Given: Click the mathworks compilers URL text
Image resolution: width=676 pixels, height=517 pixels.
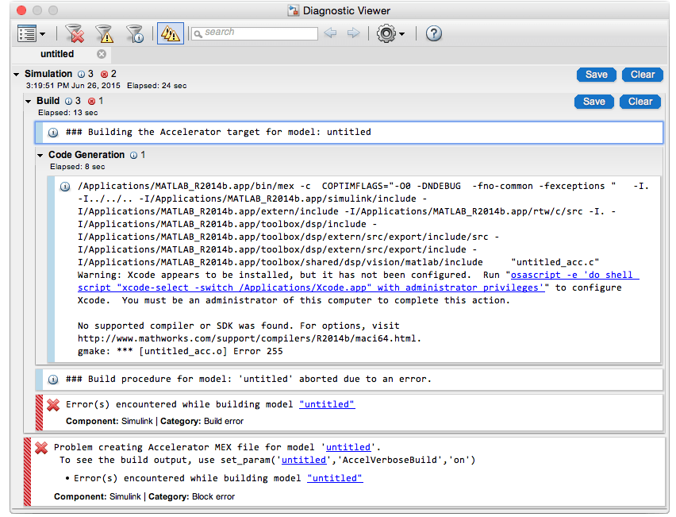Looking at the screenshot, I should tap(249, 338).
